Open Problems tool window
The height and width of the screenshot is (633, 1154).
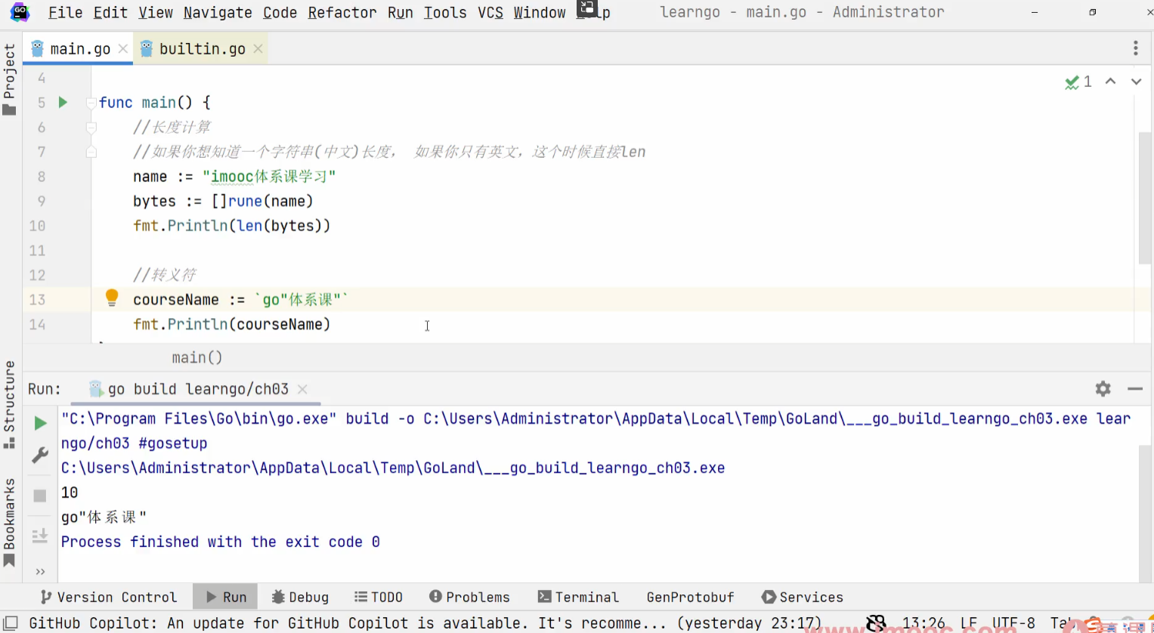[469, 597]
